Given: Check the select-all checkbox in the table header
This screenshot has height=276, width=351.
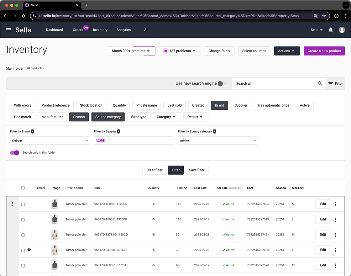Looking at the screenshot, I should (23, 188).
